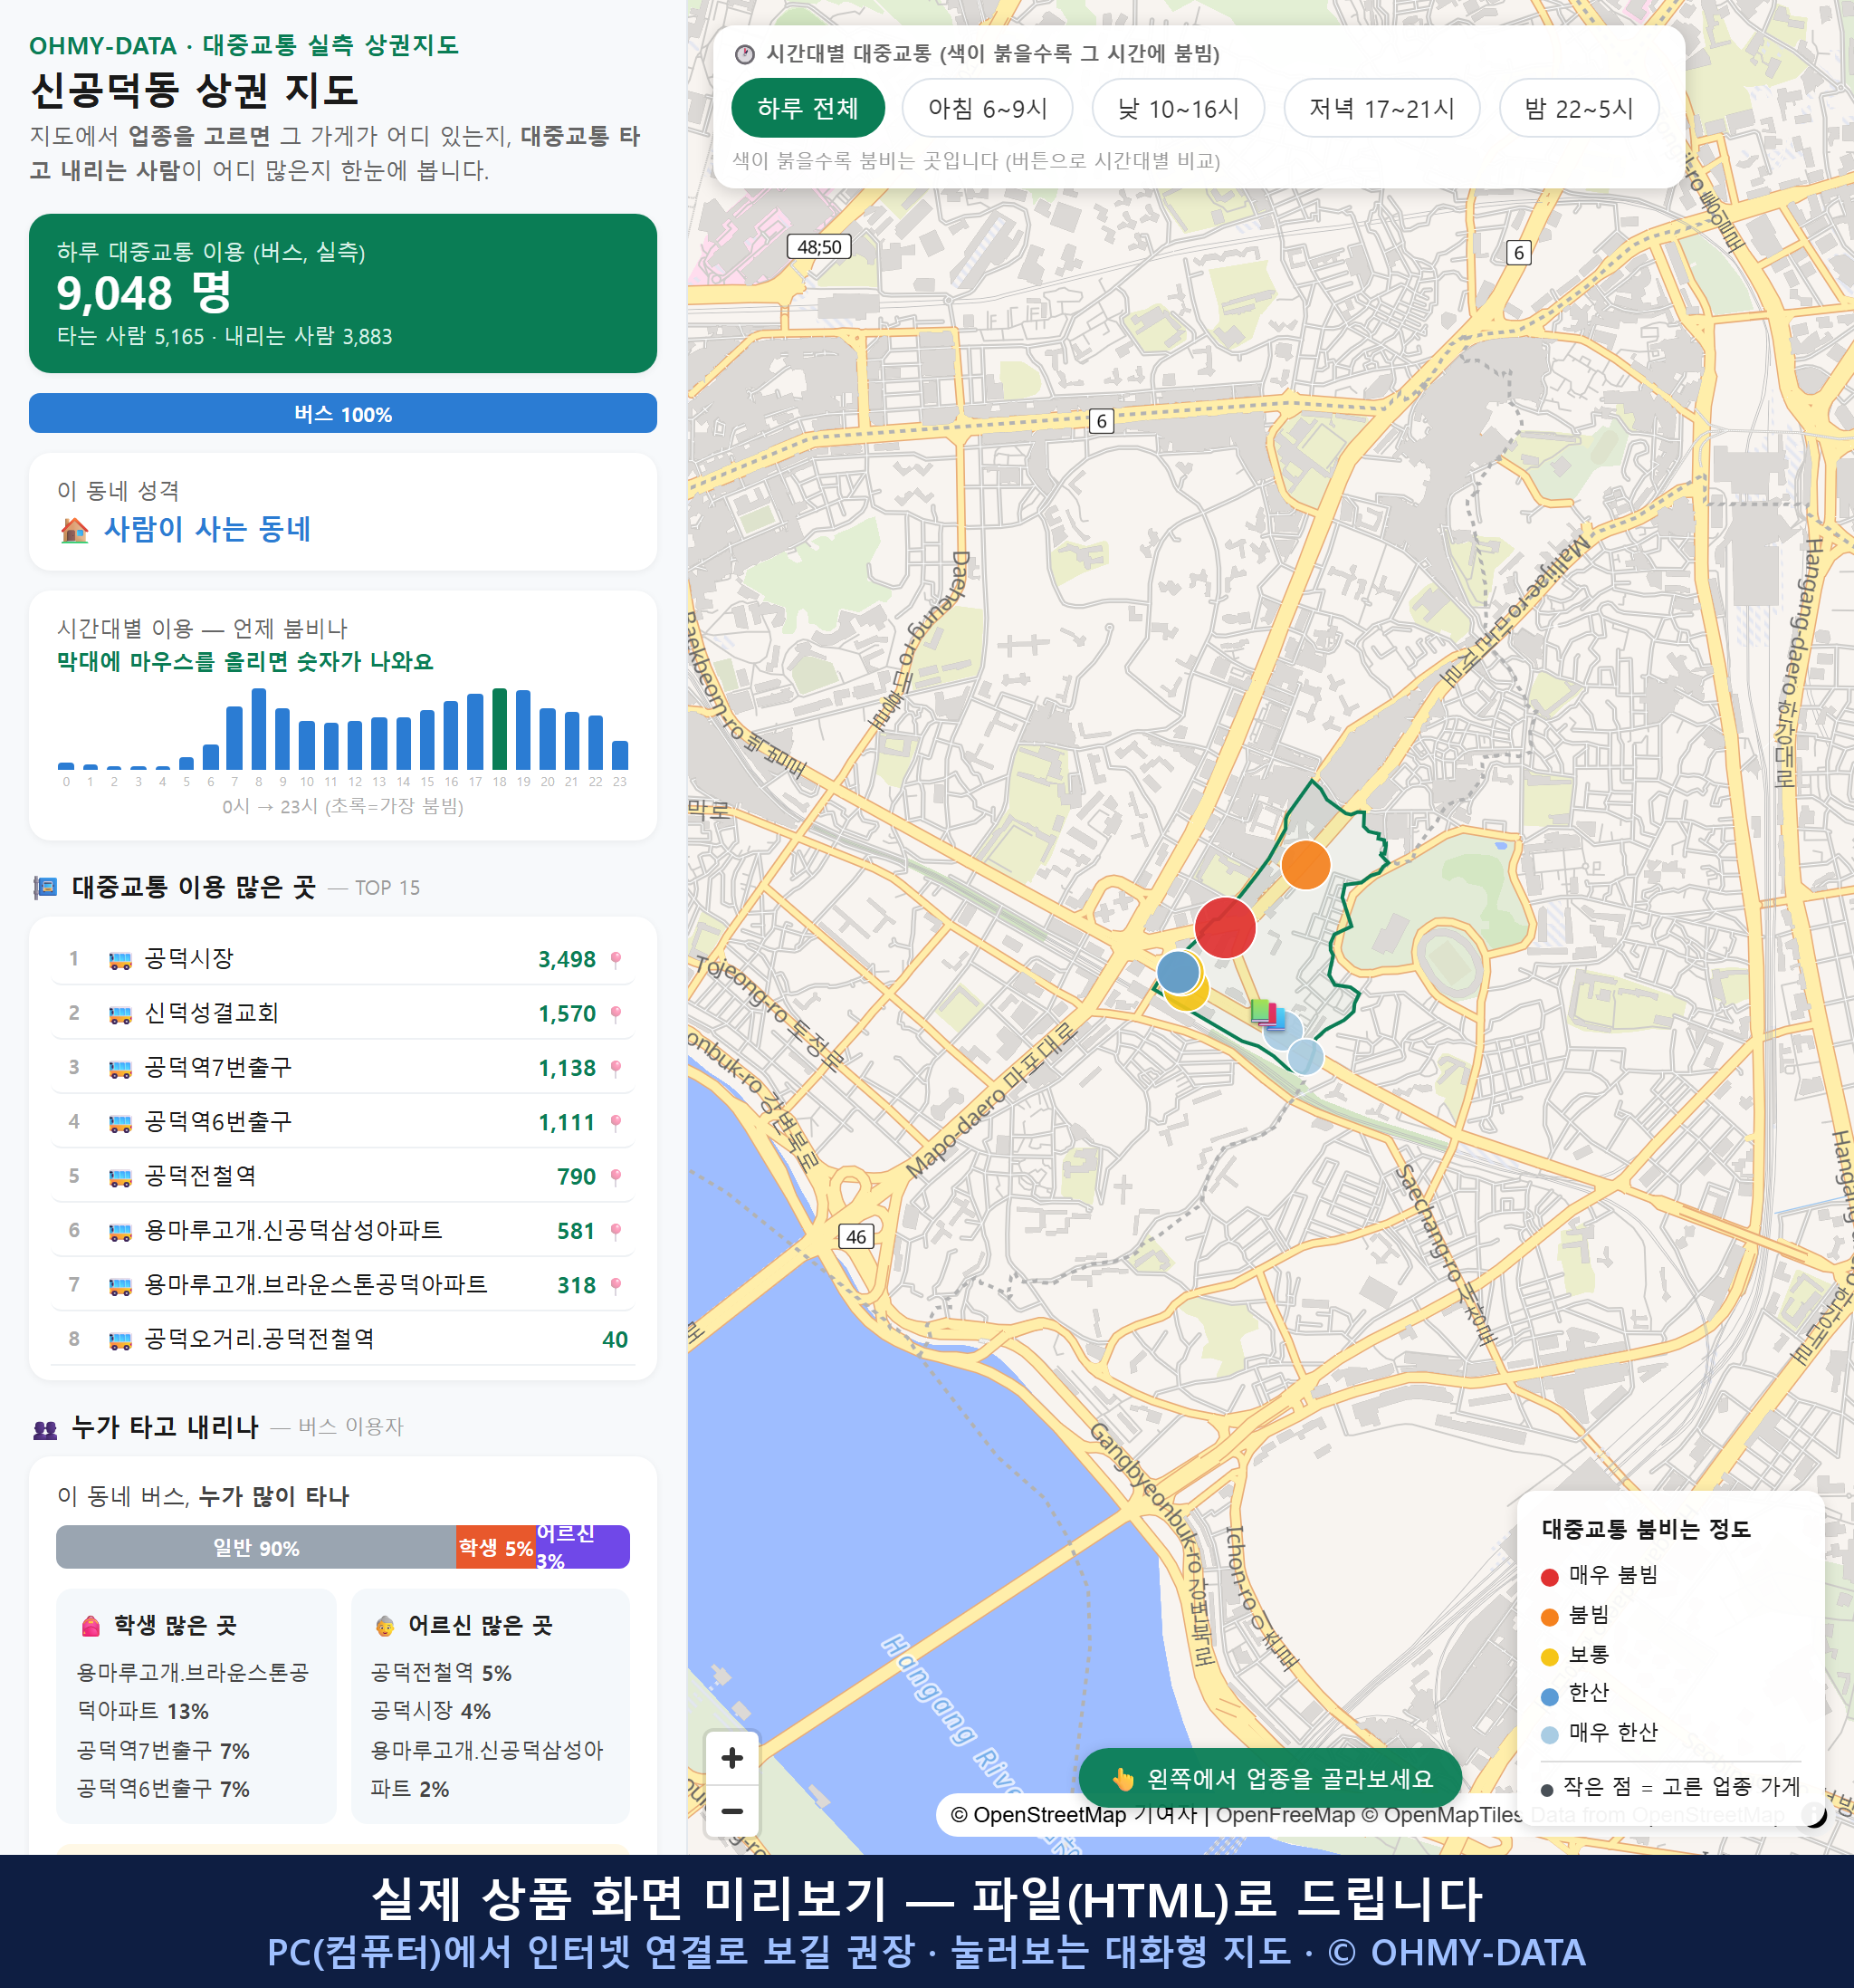Click the house icon beside 사람이 사는 동네
The width and height of the screenshot is (1854, 1988).
(74, 530)
